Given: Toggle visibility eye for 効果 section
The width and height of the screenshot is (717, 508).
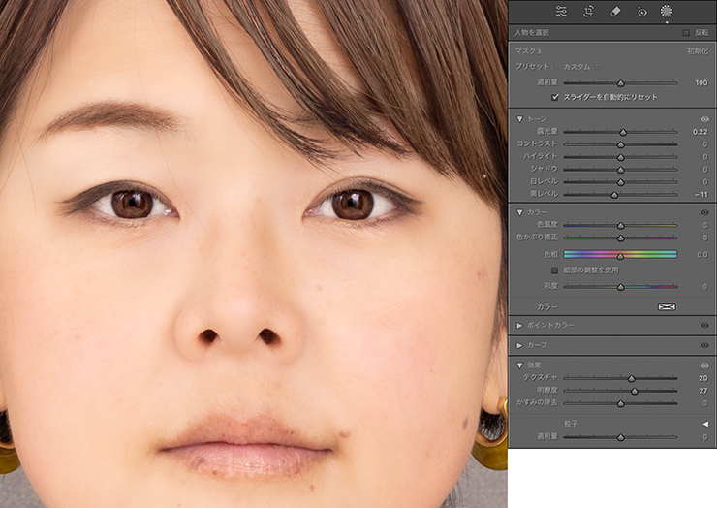Looking at the screenshot, I should pyautogui.click(x=704, y=365).
